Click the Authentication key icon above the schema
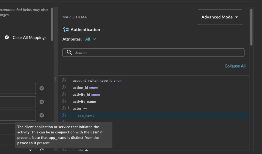 tap(65, 29)
